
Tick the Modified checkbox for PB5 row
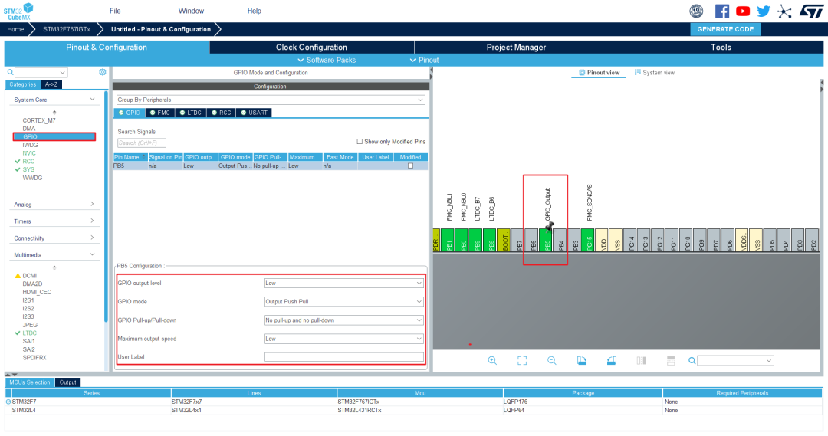click(x=410, y=166)
